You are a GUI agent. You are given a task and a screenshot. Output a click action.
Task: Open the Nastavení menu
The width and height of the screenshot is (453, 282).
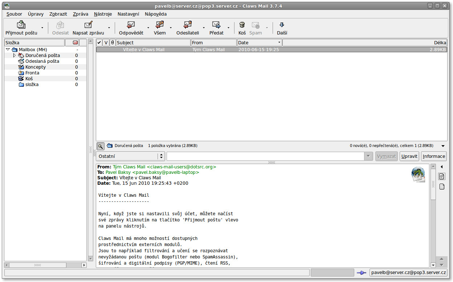(x=128, y=14)
